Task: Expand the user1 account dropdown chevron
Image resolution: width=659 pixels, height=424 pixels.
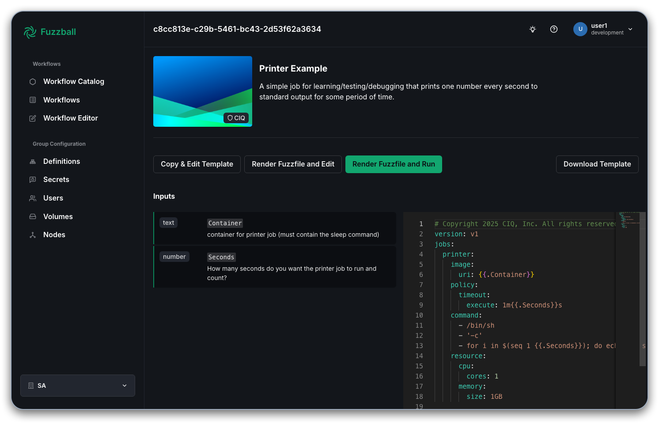Action: 630,29
